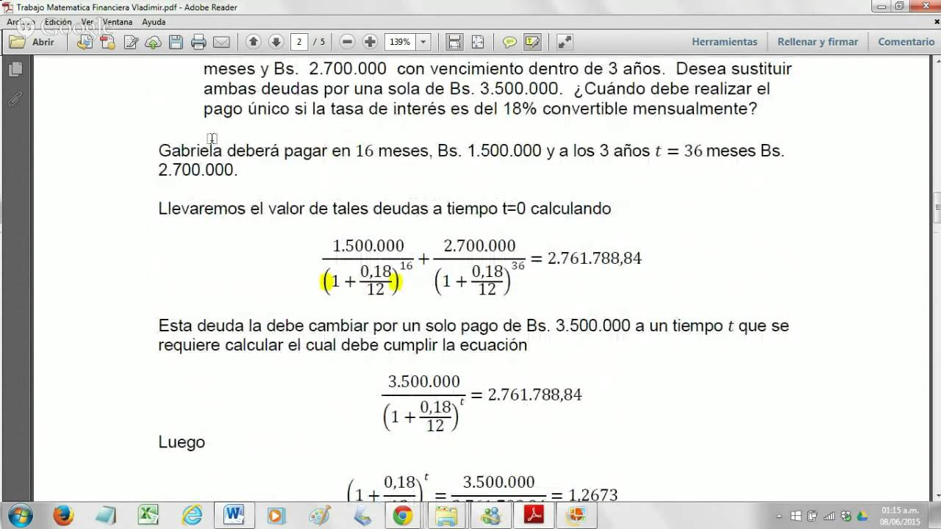Open the Ventana menu
This screenshot has width=941, height=529.
pos(117,22)
